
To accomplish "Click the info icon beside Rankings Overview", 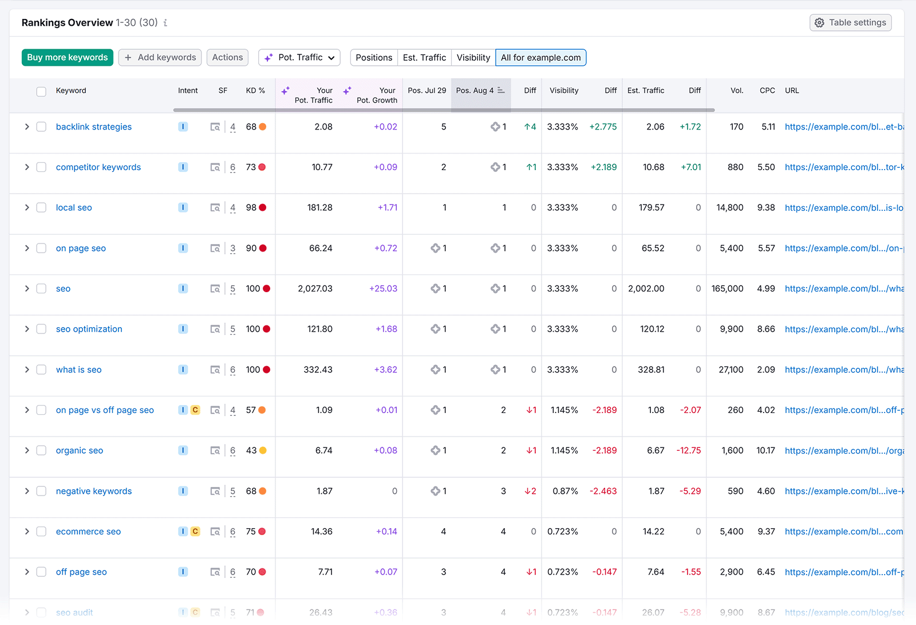I will click(165, 23).
